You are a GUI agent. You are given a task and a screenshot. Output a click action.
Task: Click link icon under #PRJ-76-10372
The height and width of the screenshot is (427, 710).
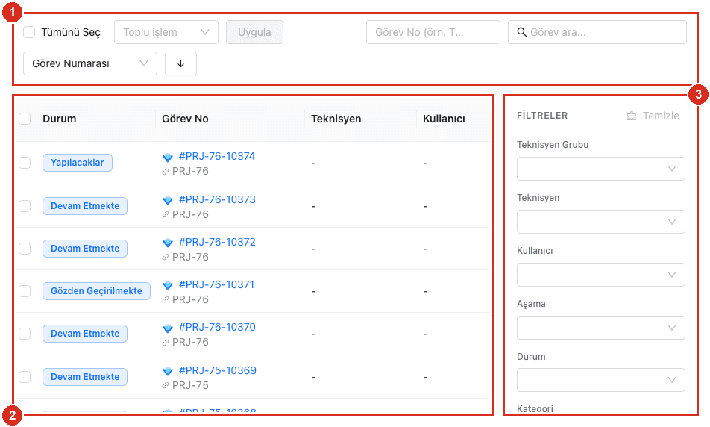pyautogui.click(x=166, y=257)
